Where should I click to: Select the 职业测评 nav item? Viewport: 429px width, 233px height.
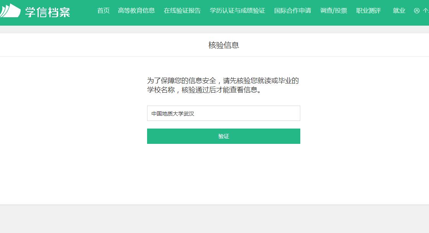pyautogui.click(x=368, y=11)
